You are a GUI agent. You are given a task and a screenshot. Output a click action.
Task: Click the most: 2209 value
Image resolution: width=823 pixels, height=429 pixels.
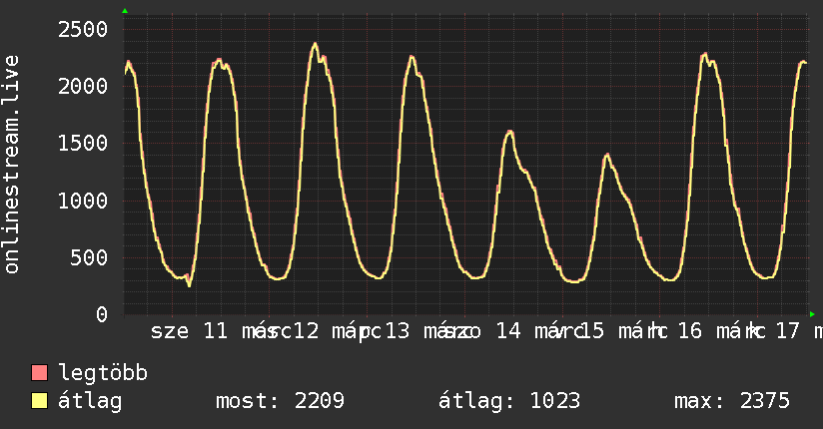tap(281, 401)
